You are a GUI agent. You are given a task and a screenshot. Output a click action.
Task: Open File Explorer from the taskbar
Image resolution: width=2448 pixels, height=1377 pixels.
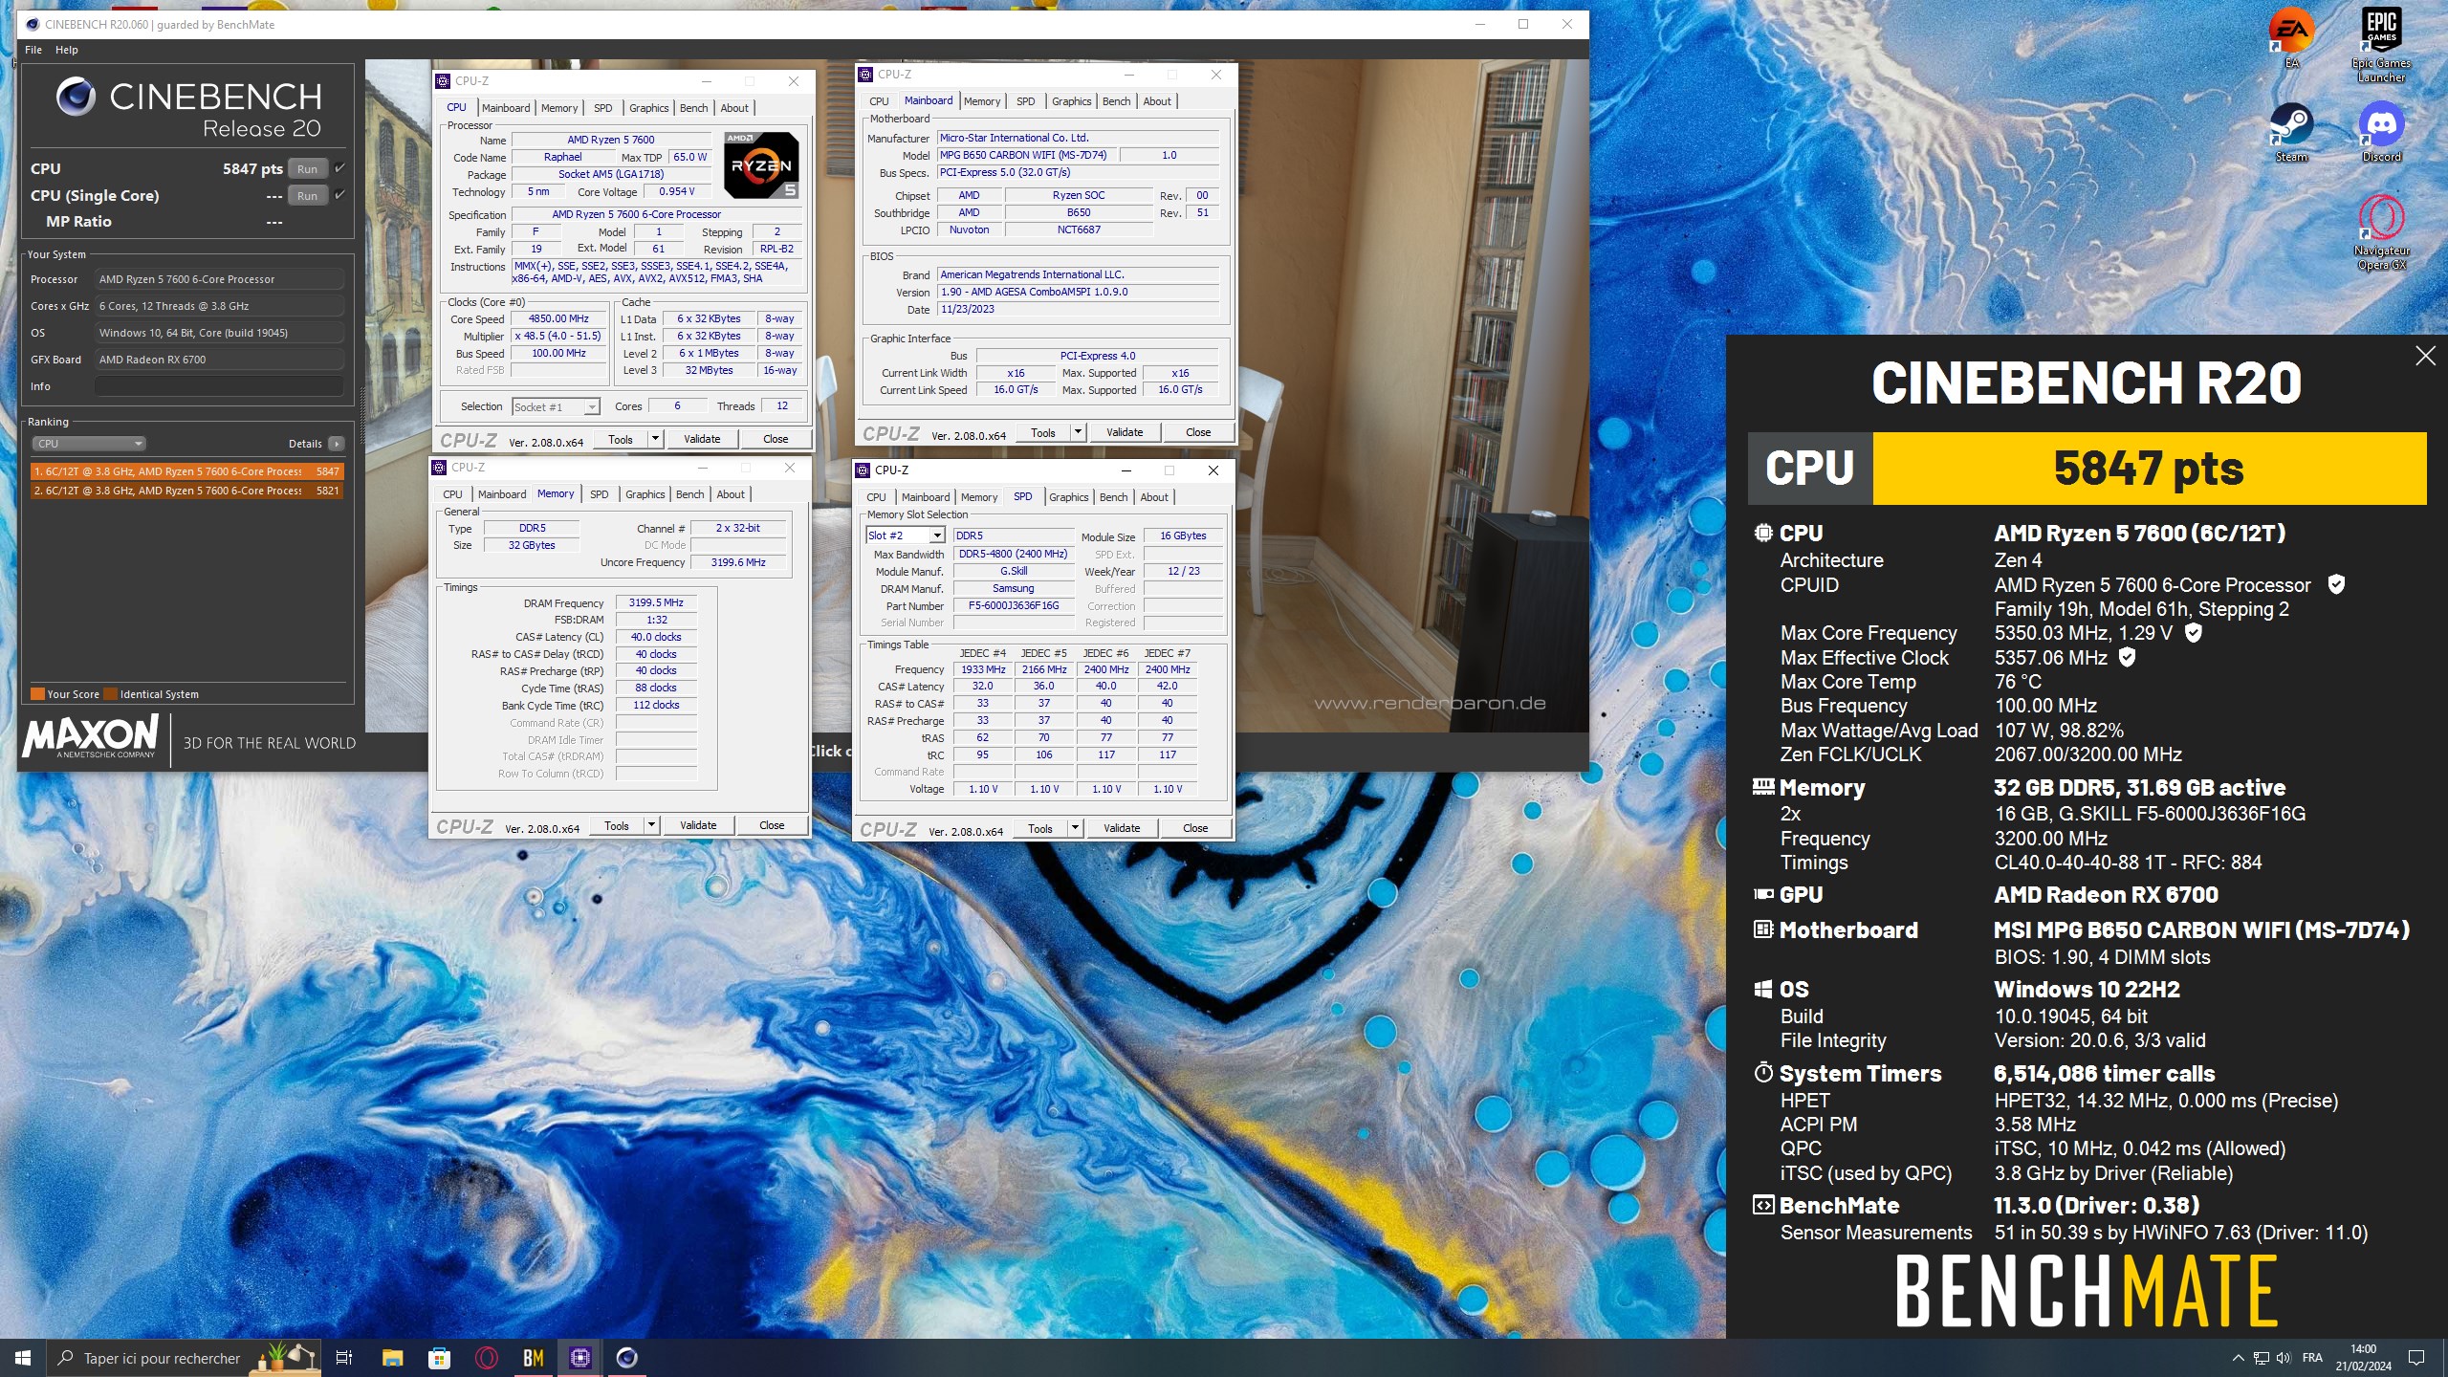coord(392,1358)
